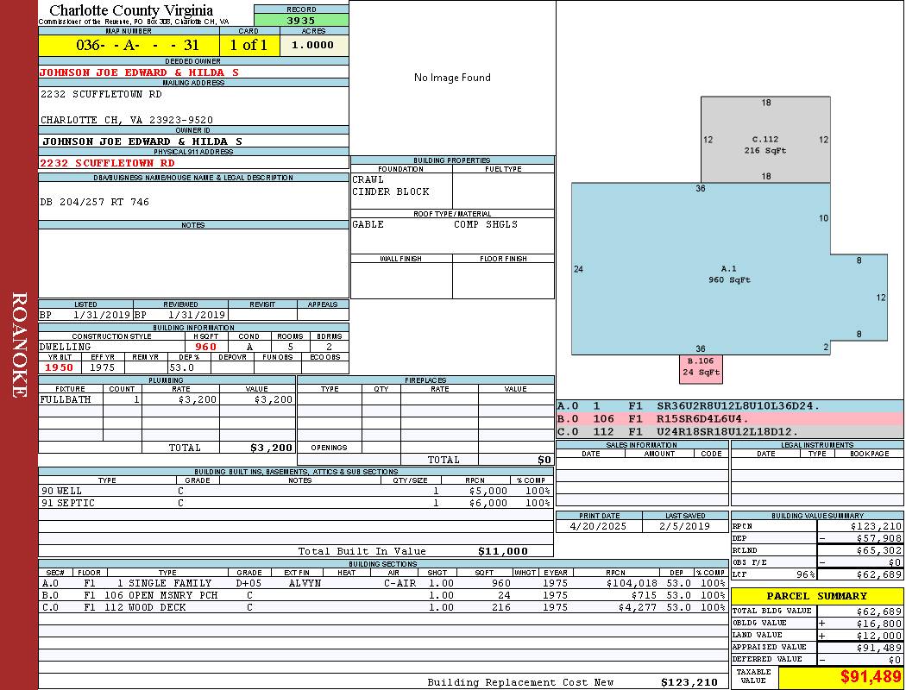Click OBLDG VALUE $16,800

click(x=879, y=624)
